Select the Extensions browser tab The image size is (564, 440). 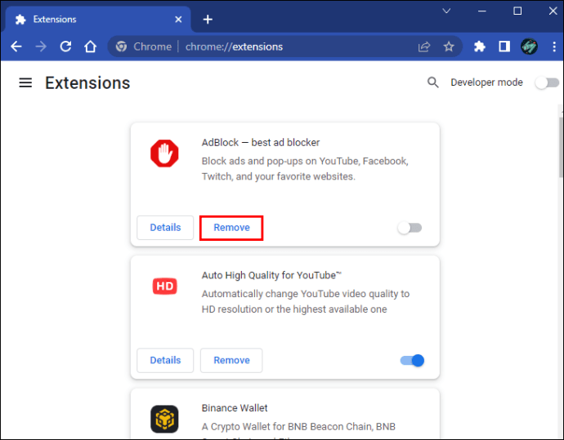click(98, 20)
